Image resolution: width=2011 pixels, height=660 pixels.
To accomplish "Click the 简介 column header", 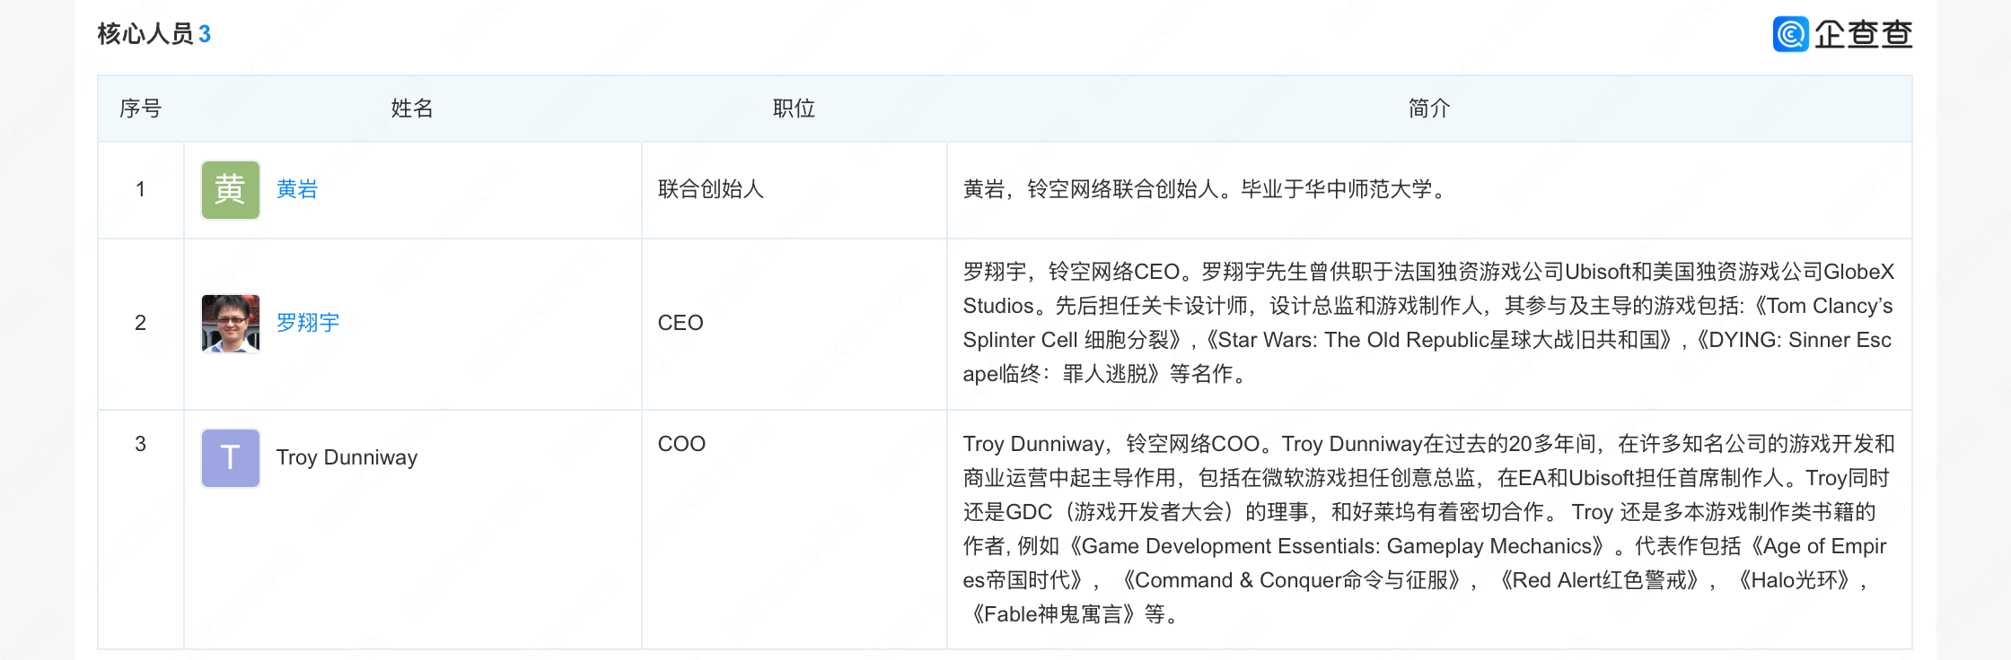I will (x=1429, y=109).
